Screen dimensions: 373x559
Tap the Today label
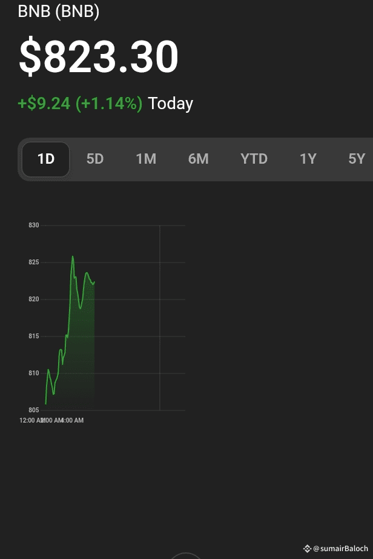click(x=171, y=104)
